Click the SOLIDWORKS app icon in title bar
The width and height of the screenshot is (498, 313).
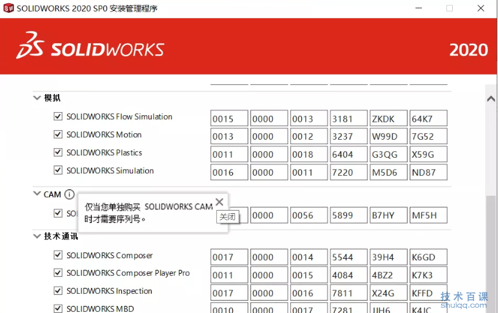click(x=8, y=8)
